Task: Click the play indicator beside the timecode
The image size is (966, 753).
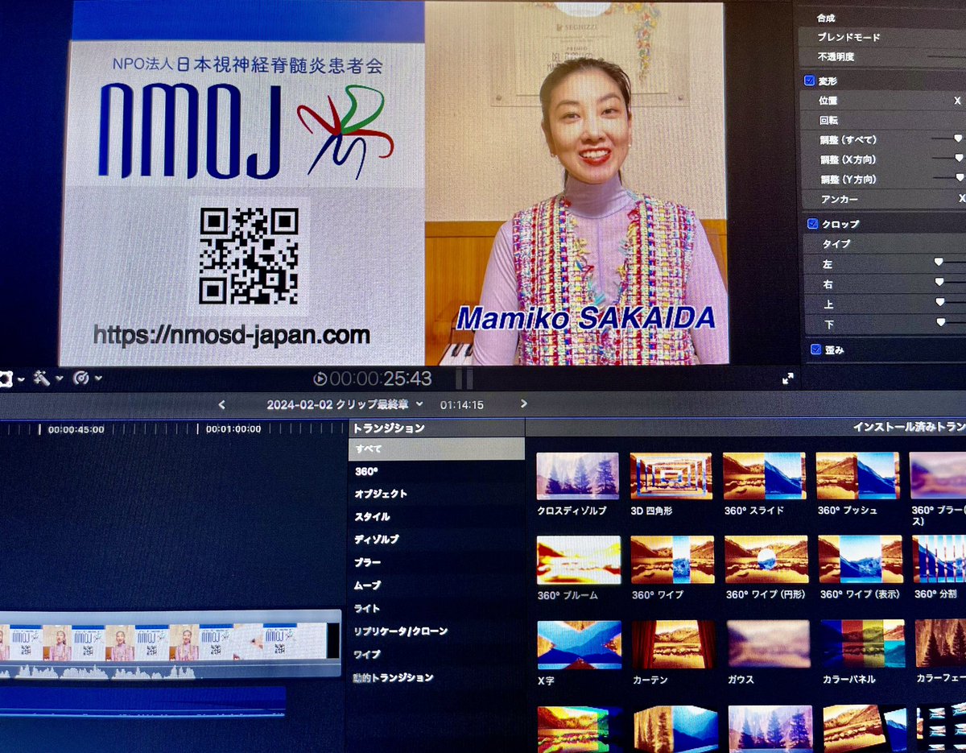Action: click(x=320, y=379)
